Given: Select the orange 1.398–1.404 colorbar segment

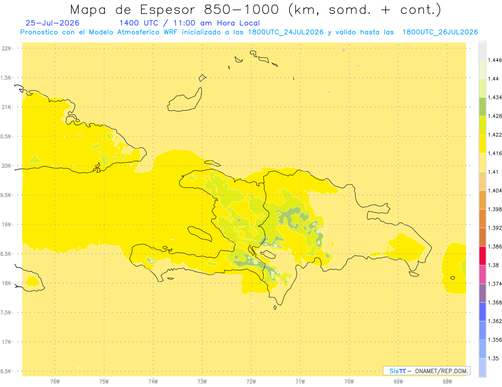Looking at the screenshot, I should 482,200.
